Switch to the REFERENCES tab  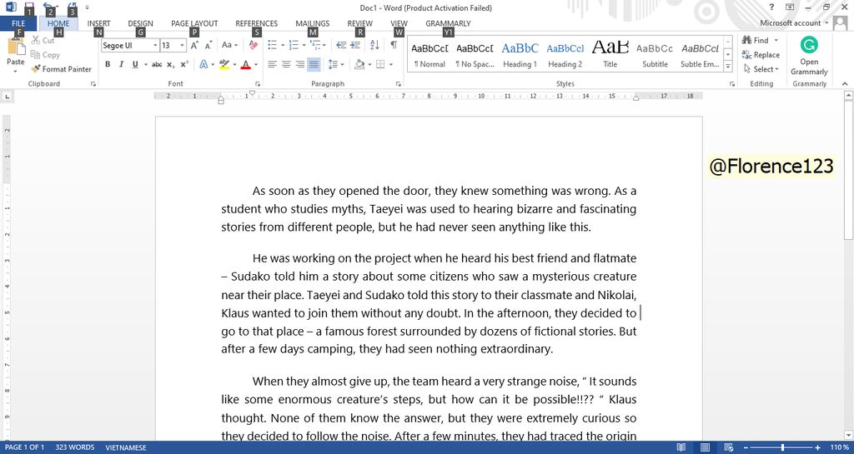pos(257,23)
